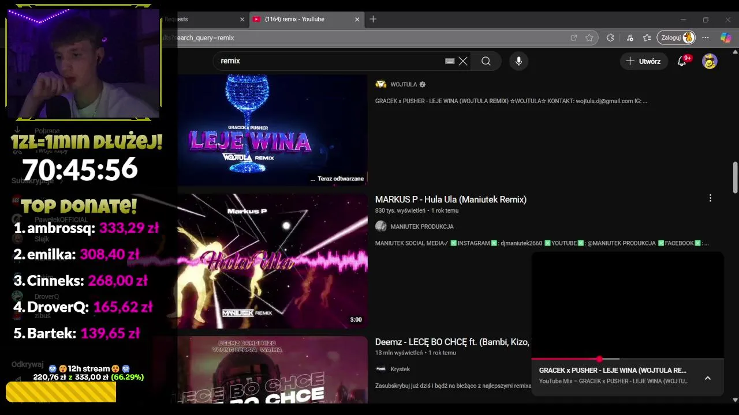The height and width of the screenshot is (415, 739).
Task: Click the YouTube magnifier search button
Action: click(x=486, y=61)
